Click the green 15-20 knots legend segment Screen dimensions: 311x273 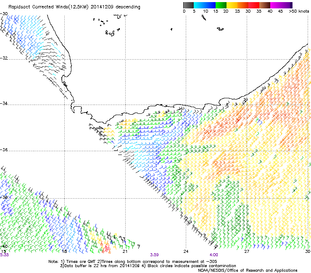point(221,5)
